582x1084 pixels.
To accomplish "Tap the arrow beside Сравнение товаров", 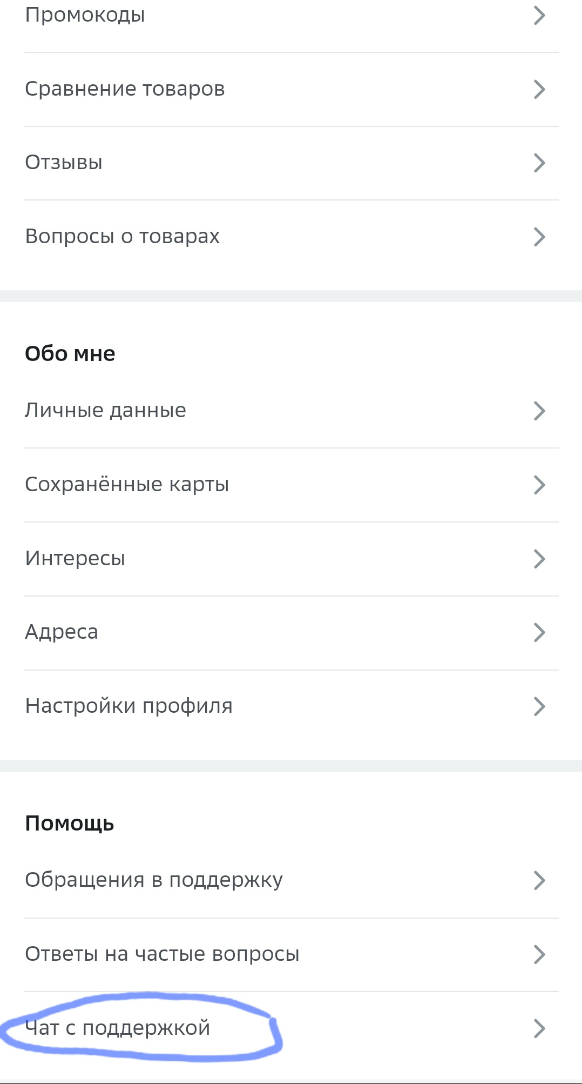I will click(539, 89).
